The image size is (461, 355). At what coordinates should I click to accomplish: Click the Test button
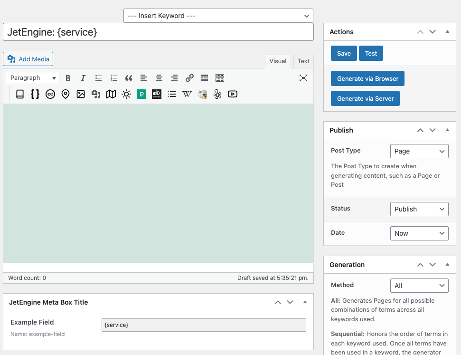[x=371, y=53]
